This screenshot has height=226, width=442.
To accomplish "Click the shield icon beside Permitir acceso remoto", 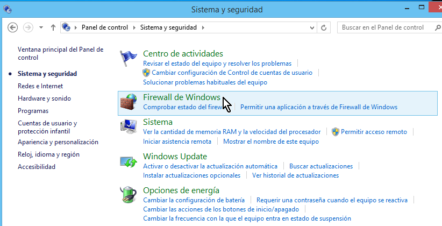I will pyautogui.click(x=336, y=132).
